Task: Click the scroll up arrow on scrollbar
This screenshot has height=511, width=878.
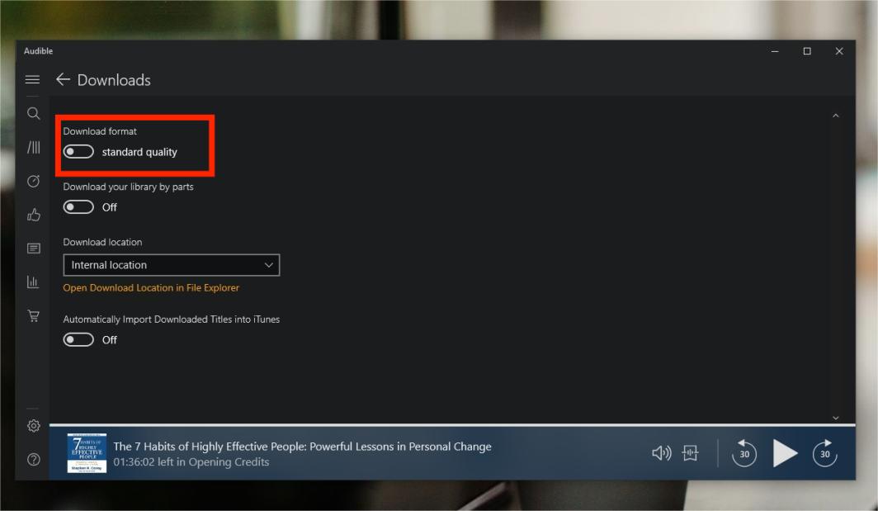Action: [x=835, y=116]
